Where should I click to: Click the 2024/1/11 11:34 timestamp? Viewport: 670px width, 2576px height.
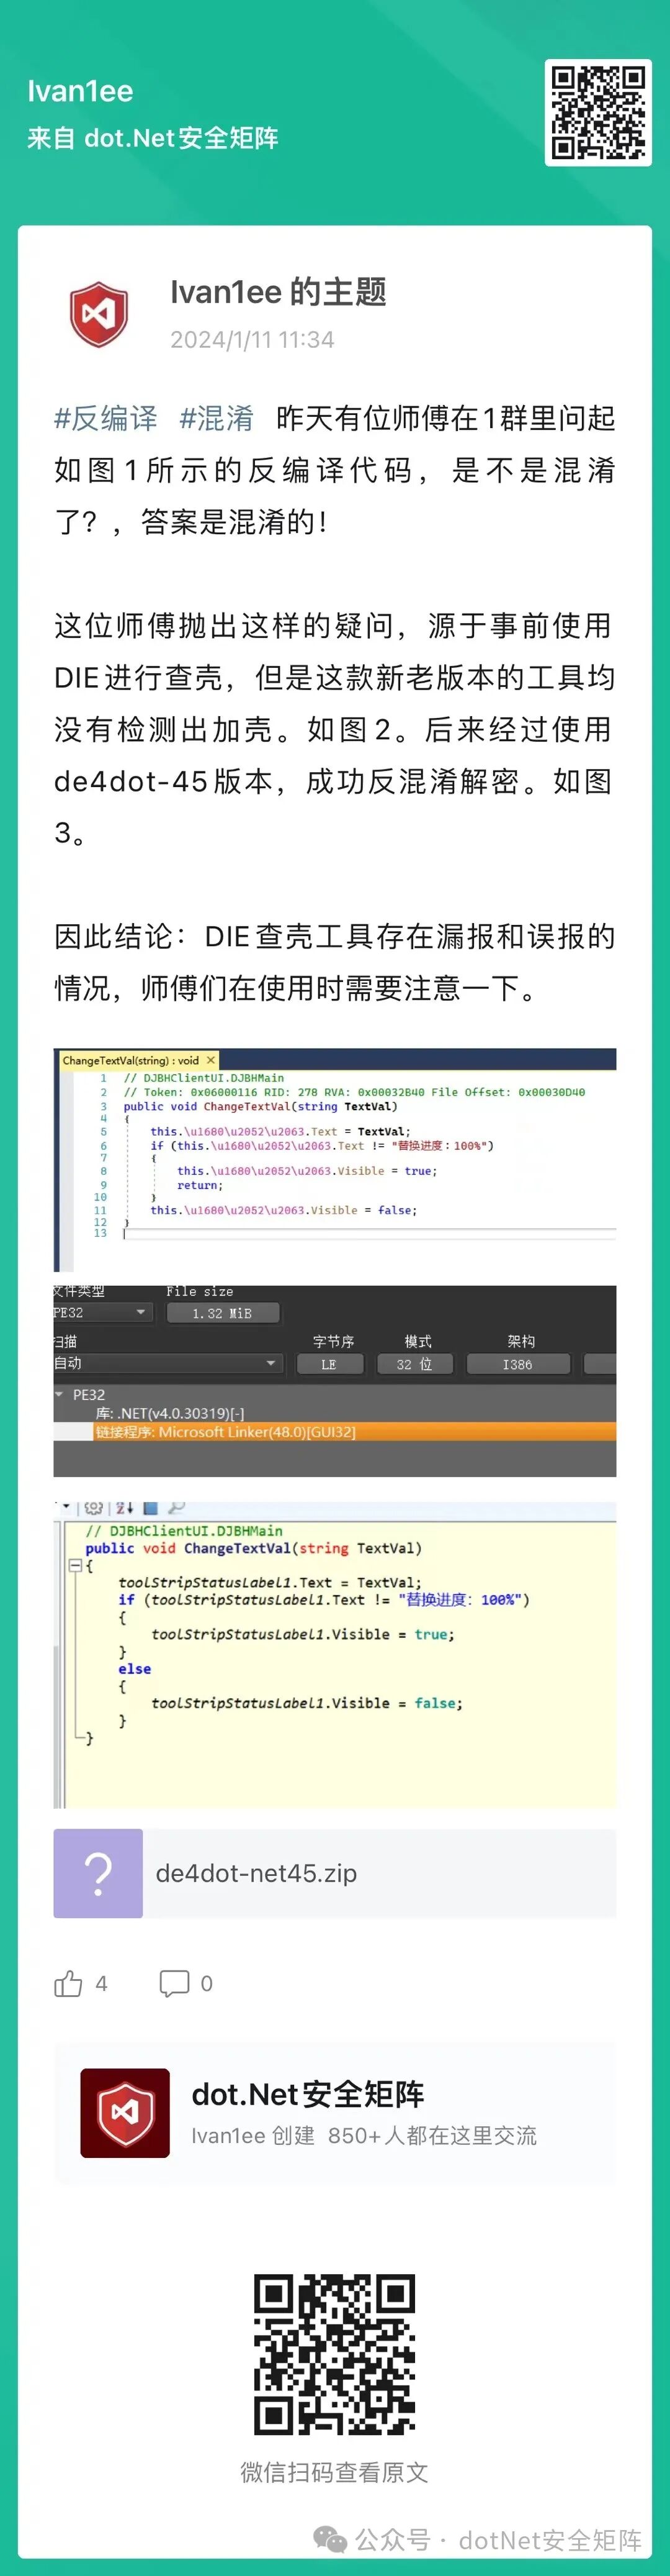pos(252,340)
